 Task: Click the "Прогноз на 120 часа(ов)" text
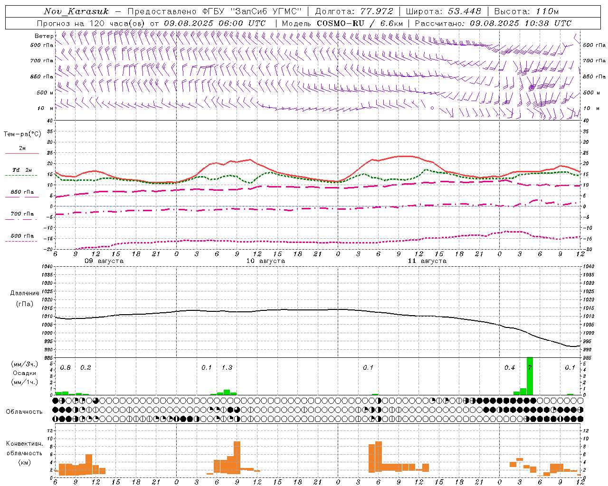point(91,23)
